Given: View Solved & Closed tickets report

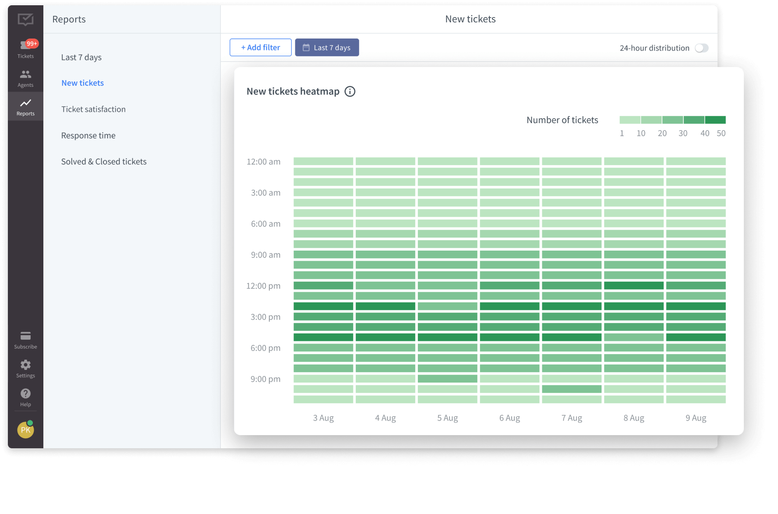Looking at the screenshot, I should (103, 161).
